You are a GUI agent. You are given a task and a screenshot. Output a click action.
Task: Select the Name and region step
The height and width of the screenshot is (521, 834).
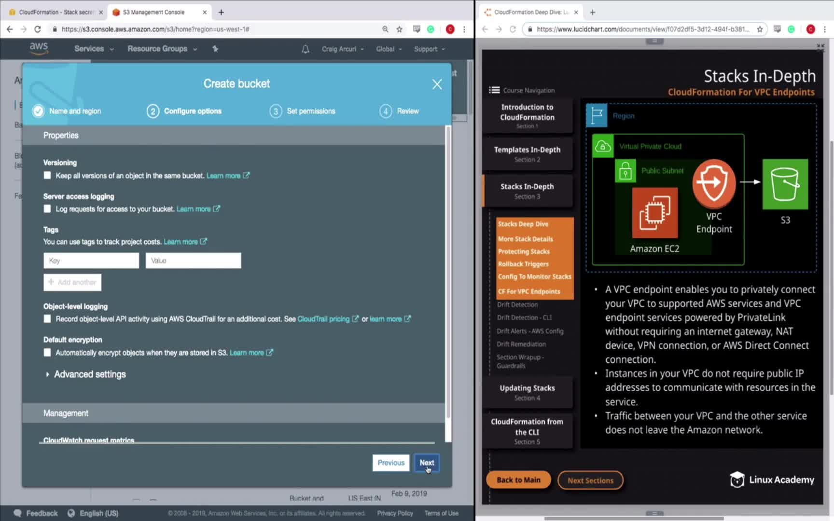[67, 111]
